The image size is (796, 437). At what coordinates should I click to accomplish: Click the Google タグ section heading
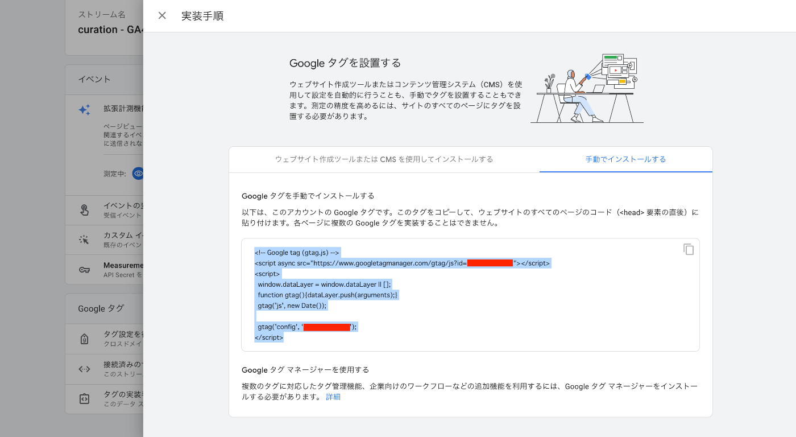coord(101,308)
